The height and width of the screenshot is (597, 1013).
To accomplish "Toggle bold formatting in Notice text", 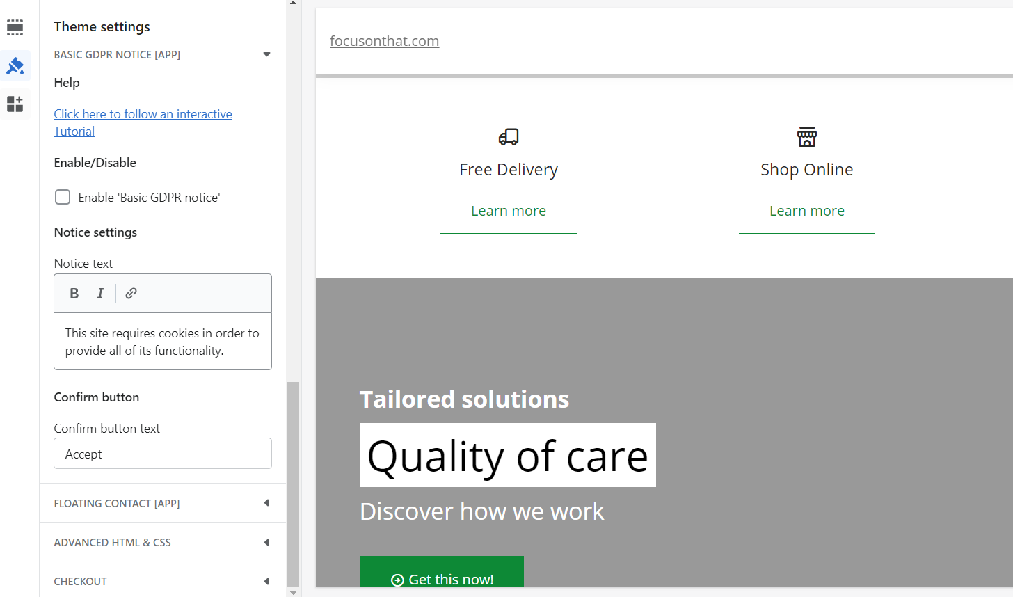I will point(74,294).
